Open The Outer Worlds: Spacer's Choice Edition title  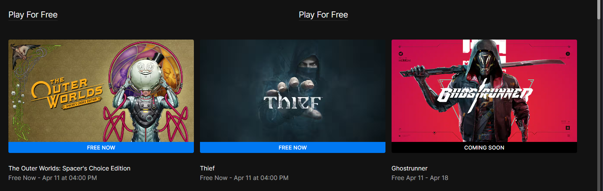point(69,168)
